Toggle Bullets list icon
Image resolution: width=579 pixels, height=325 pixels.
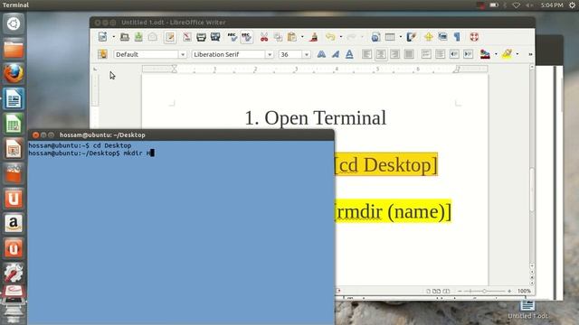(x=441, y=54)
